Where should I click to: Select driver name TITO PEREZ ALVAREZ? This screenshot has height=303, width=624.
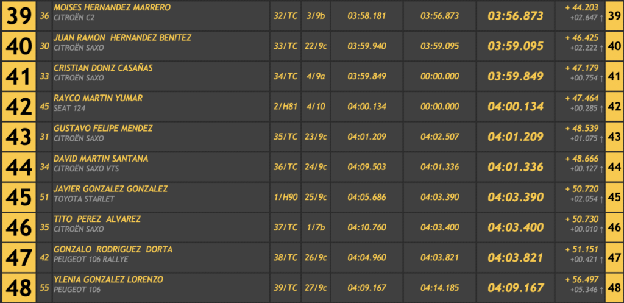click(96, 219)
